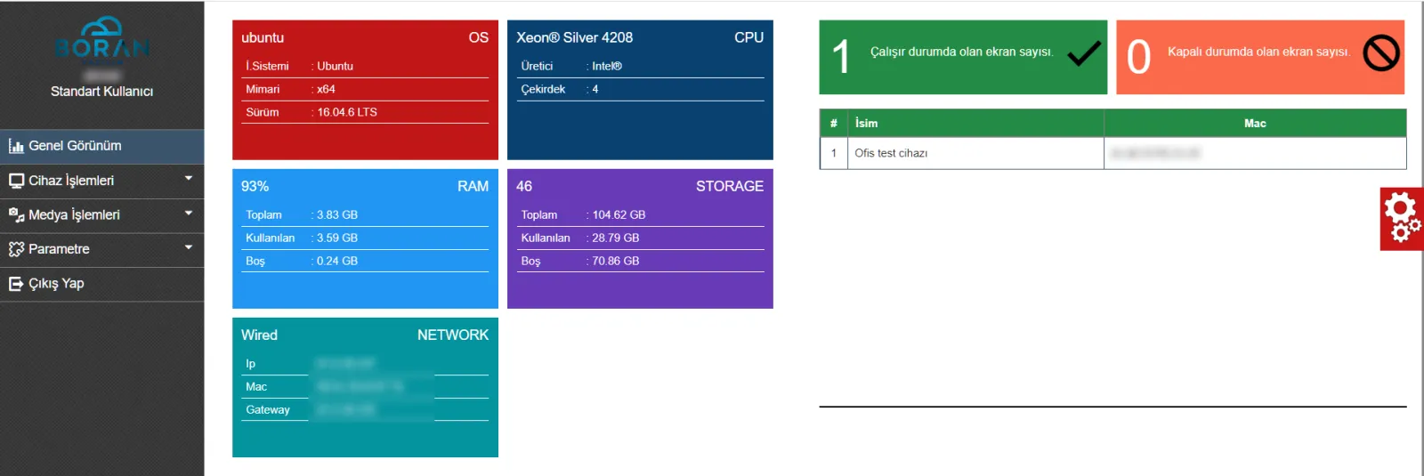This screenshot has height=476, width=1424.
Task: Click the orange closed screens count card
Action: [1260, 57]
